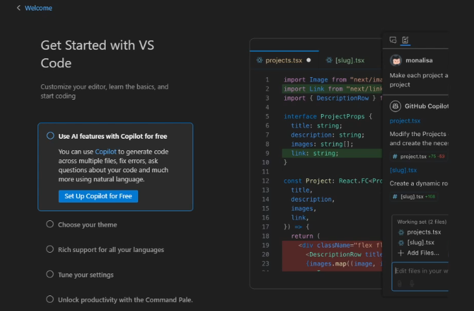The height and width of the screenshot is (311, 474).
Task: Click the GitHub Copilot avatar icon
Action: point(396,106)
